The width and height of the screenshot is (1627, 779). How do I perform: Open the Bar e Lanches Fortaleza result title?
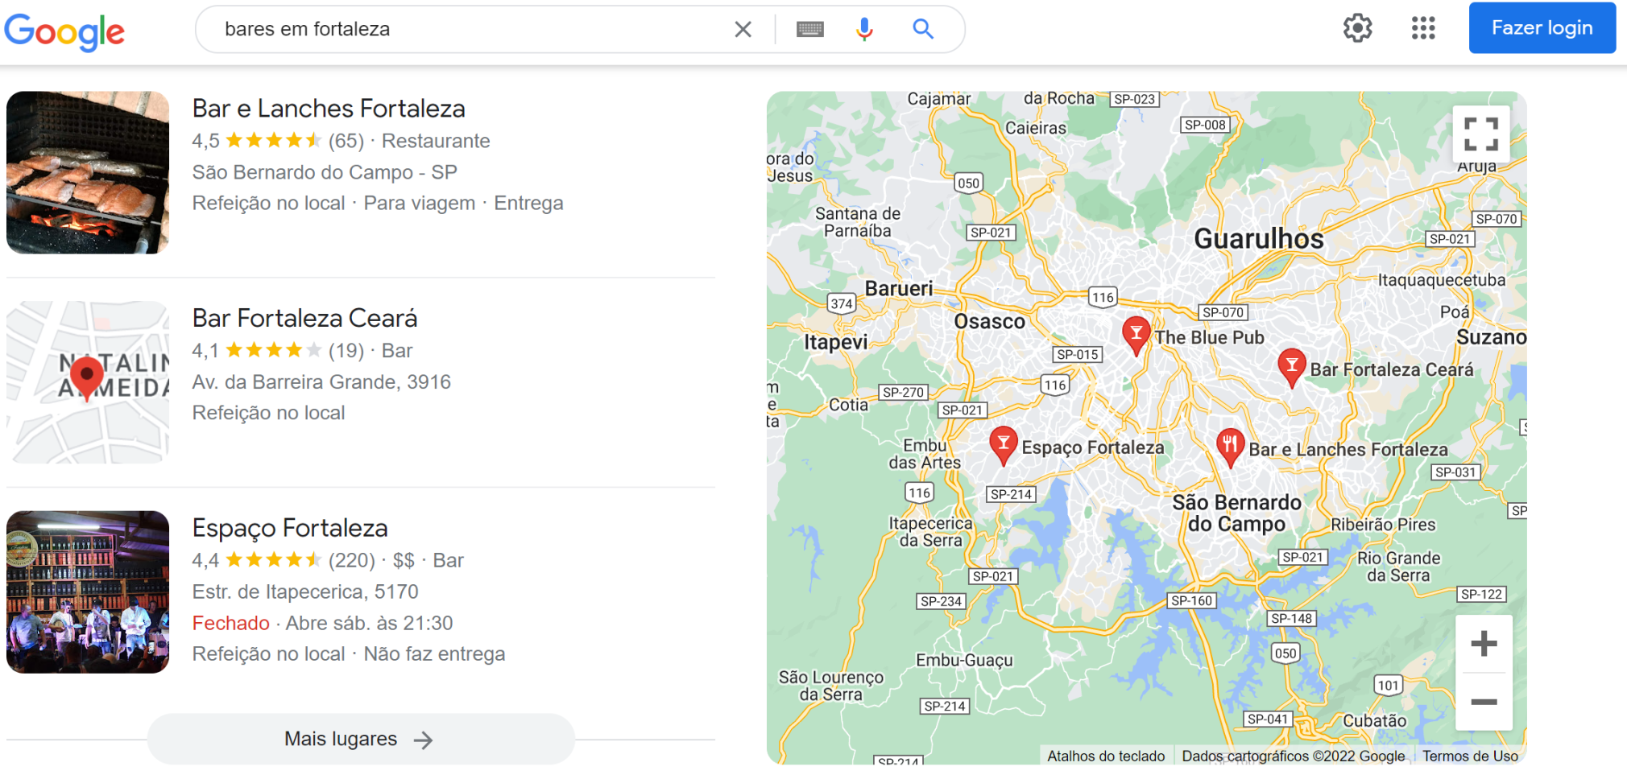329,109
